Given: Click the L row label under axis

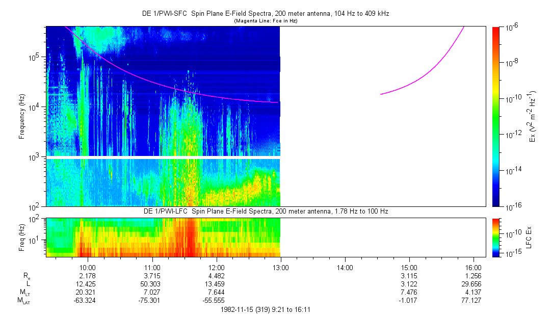Looking at the screenshot, I should [29, 283].
